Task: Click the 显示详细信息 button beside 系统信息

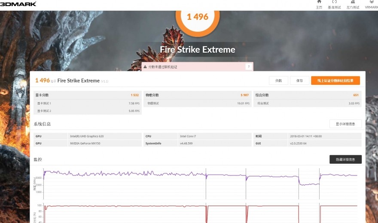Action: 345,124
